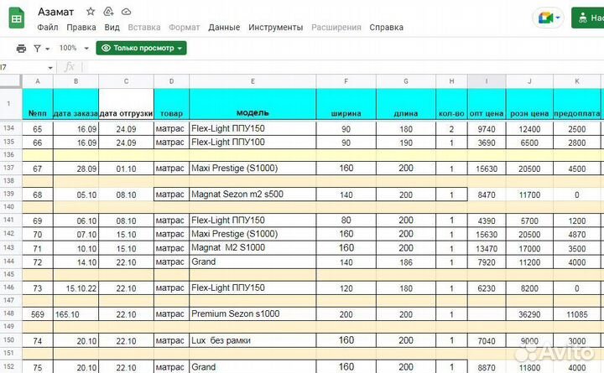This screenshot has height=373, width=604.
Task: Open the Файл menu
Action: click(48, 28)
